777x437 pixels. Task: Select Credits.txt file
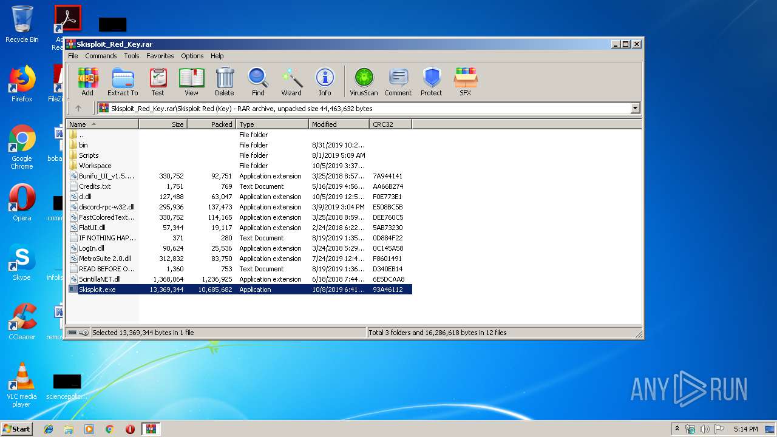pos(239,186)
